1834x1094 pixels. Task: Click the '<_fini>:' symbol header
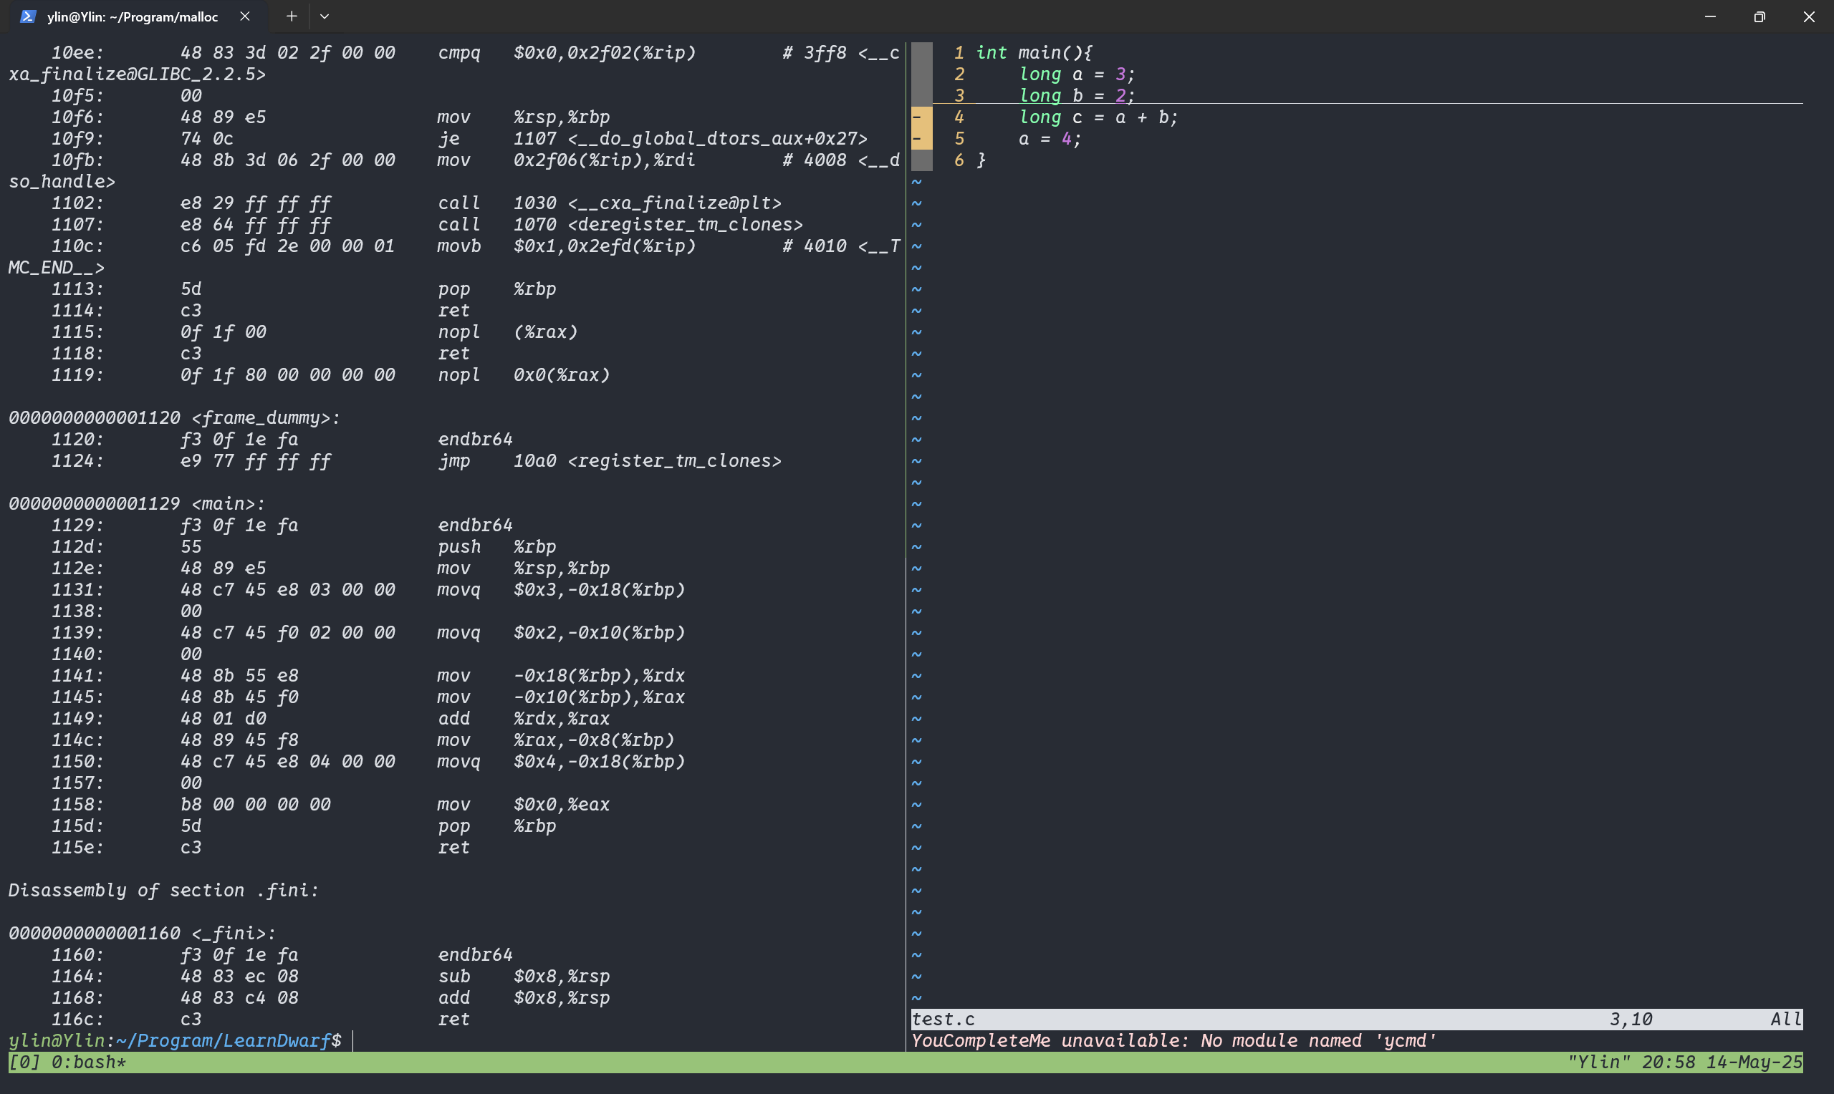(233, 934)
